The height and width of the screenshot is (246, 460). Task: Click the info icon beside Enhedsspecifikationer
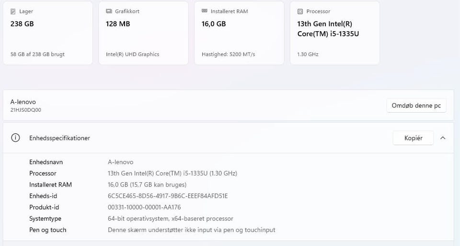pyautogui.click(x=16, y=138)
